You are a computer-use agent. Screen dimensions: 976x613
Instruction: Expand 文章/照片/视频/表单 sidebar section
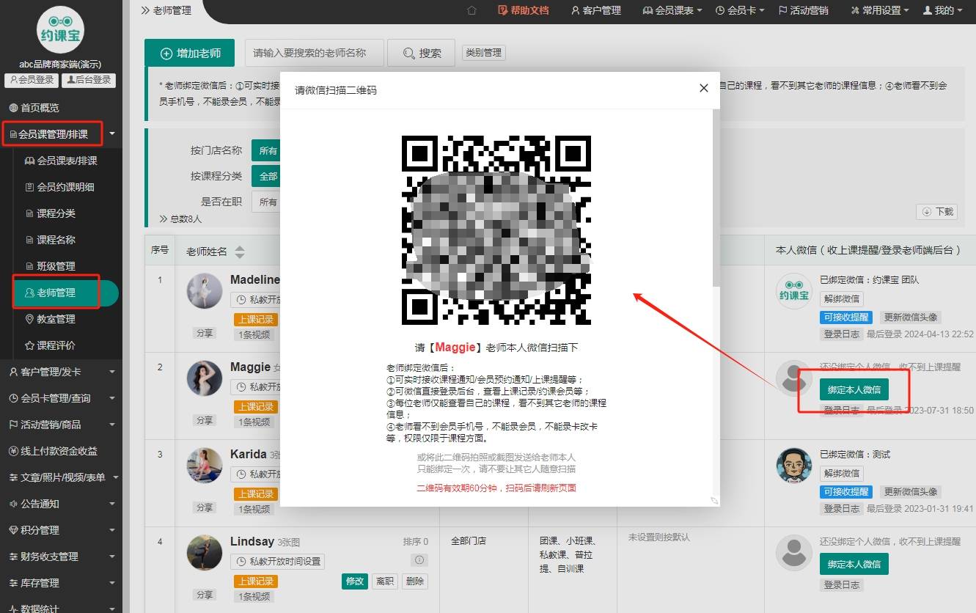tap(61, 477)
